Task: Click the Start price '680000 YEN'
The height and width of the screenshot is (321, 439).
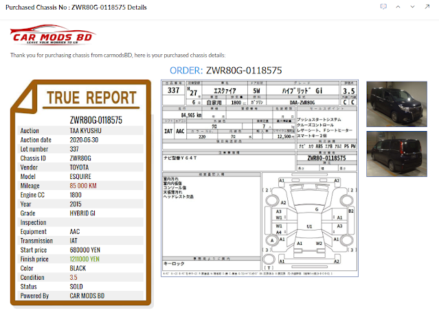Action: pos(85,250)
